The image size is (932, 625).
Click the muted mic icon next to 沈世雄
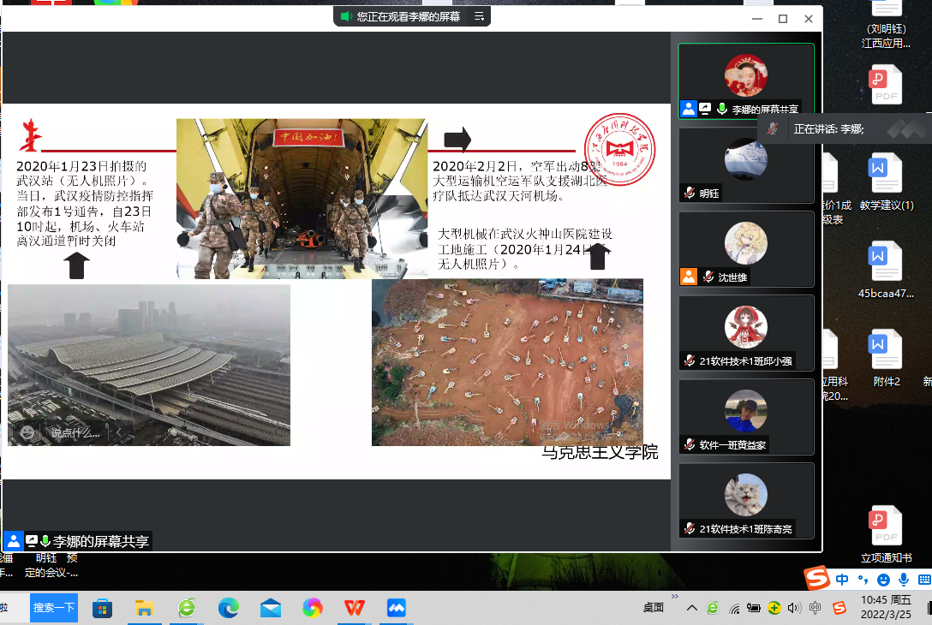click(708, 277)
